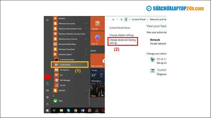Click Change advanced sharing settings
The width and height of the screenshot is (211, 118).
[122, 41]
